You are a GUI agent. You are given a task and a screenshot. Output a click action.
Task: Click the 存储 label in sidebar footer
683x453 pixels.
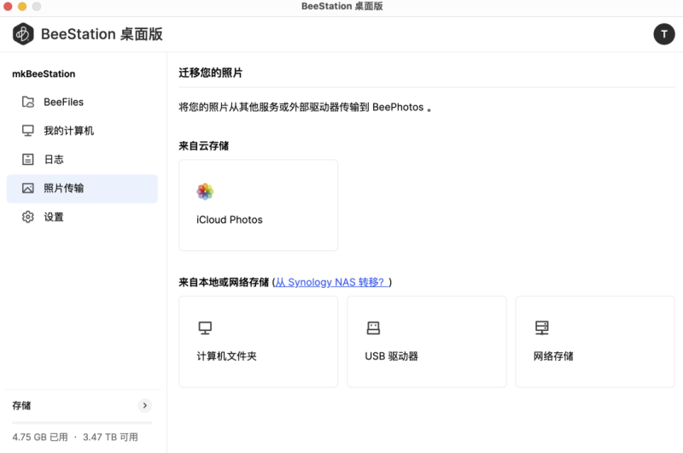21,405
